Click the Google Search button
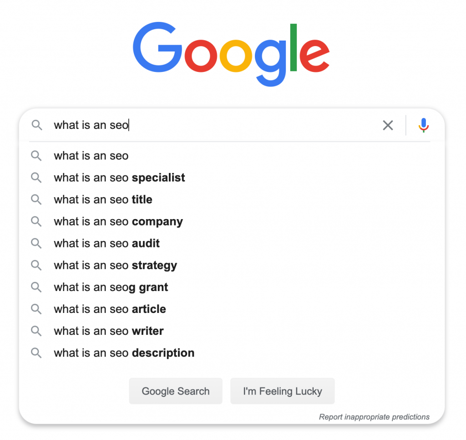 (x=176, y=391)
